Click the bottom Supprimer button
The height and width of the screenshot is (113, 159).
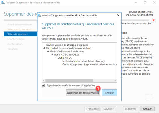[130, 109]
